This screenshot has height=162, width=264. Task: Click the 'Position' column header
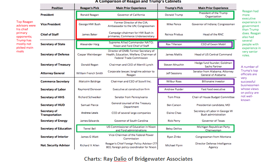point(57,8)
